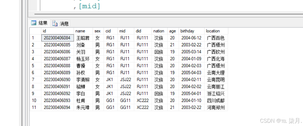Select location cell 云南大理

[x=216, y=73]
